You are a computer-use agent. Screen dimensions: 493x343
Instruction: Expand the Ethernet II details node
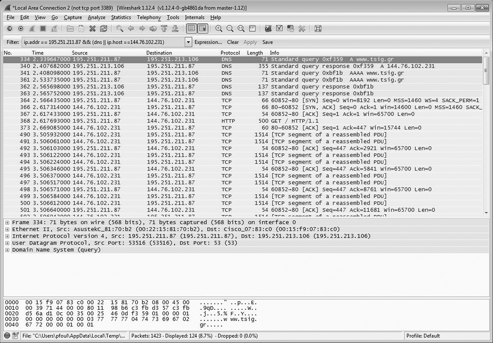tap(7, 229)
